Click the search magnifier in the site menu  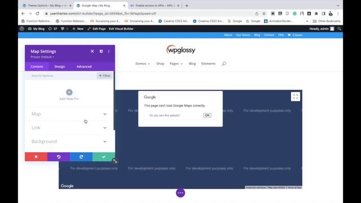pos(224,64)
